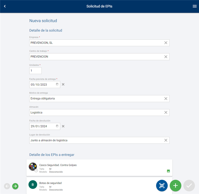Clear the Fecha prevista de entrega date
This screenshot has width=199, height=194.
point(63,84)
